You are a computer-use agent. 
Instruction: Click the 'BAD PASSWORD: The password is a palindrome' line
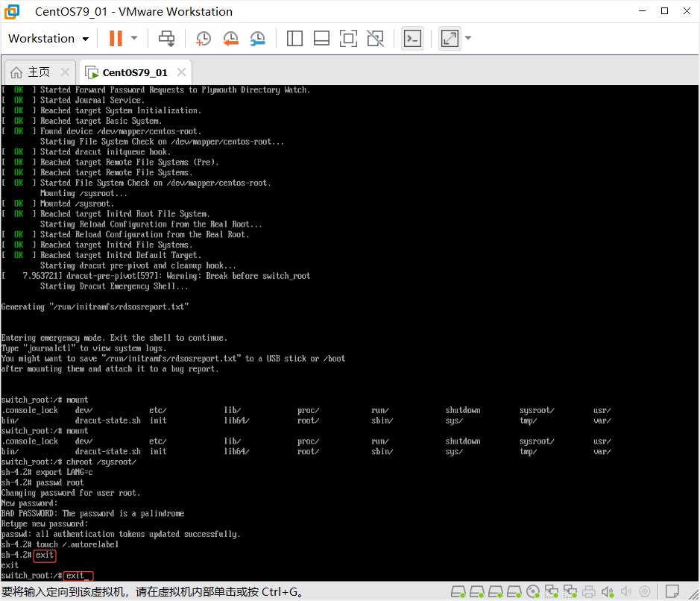[x=92, y=514]
